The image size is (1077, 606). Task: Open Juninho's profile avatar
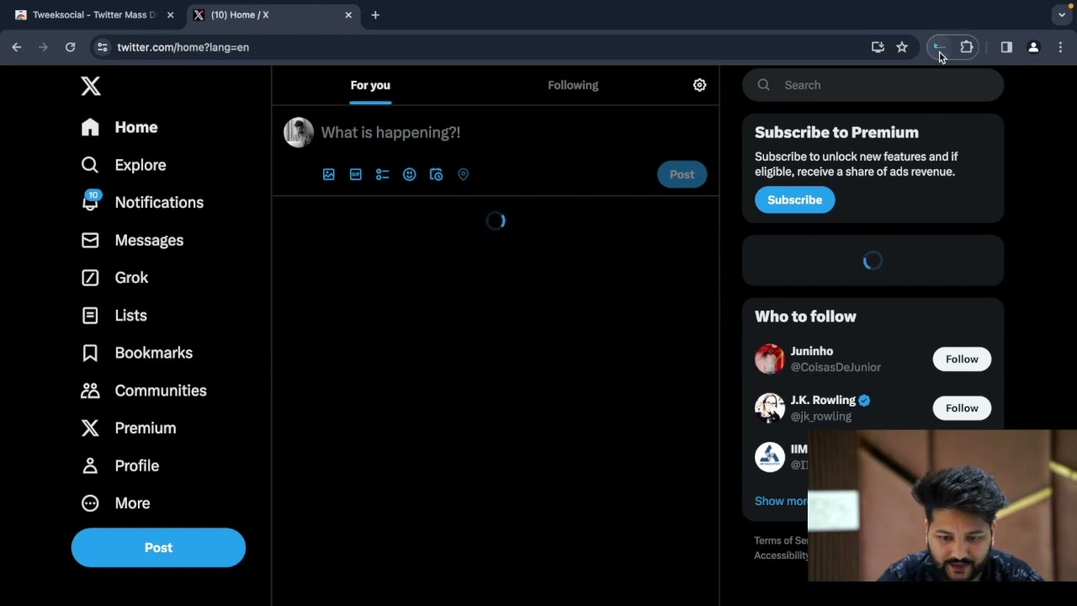pyautogui.click(x=769, y=359)
